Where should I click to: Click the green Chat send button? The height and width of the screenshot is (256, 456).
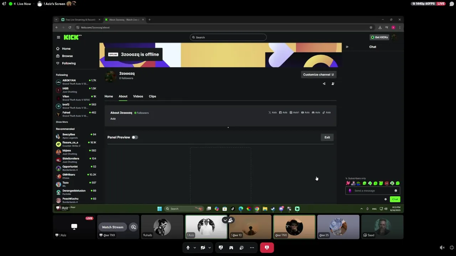point(395,199)
